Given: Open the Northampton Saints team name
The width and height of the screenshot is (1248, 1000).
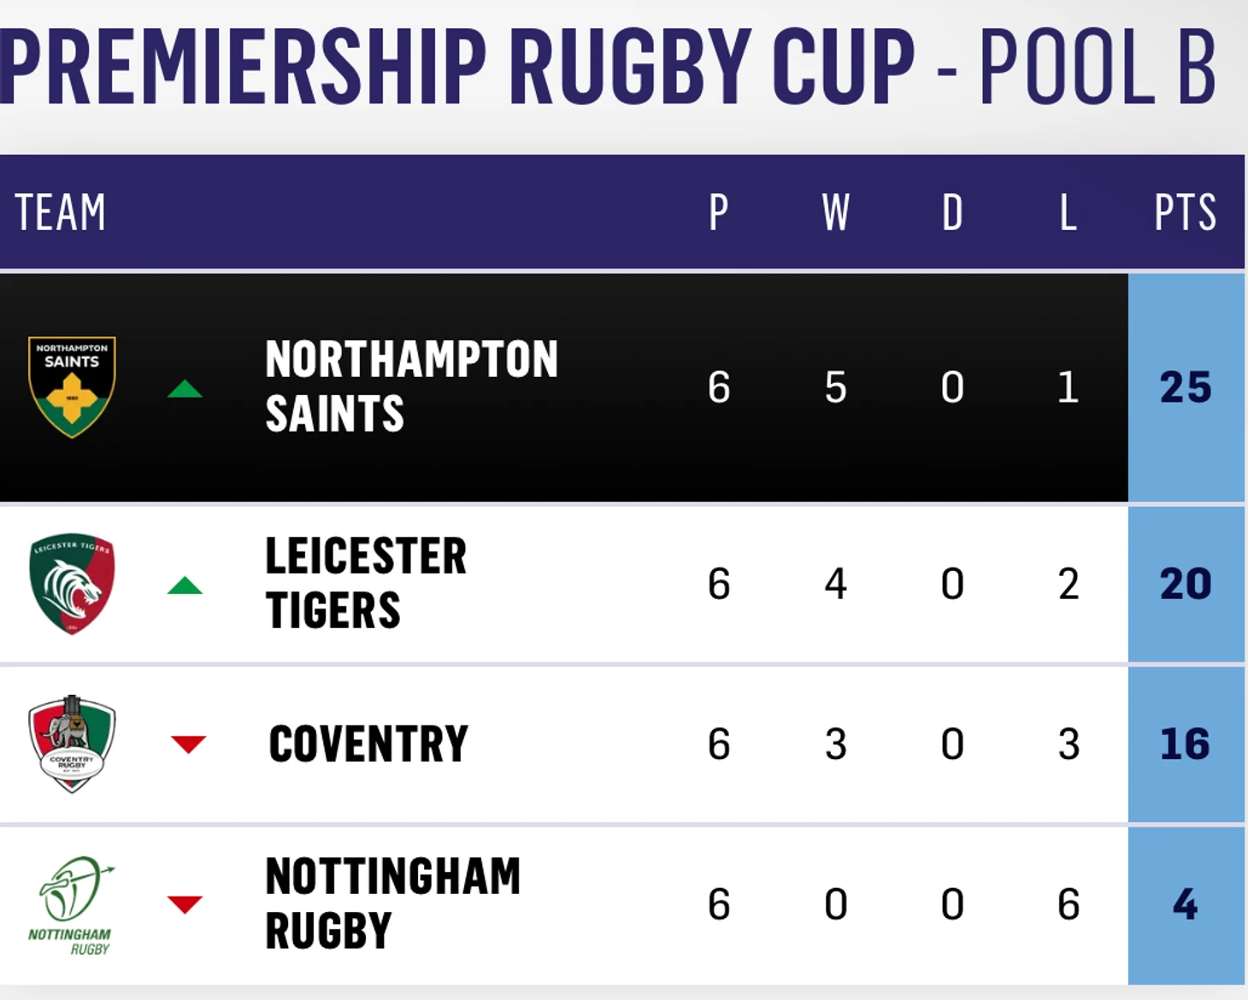Looking at the screenshot, I should 411,386.
